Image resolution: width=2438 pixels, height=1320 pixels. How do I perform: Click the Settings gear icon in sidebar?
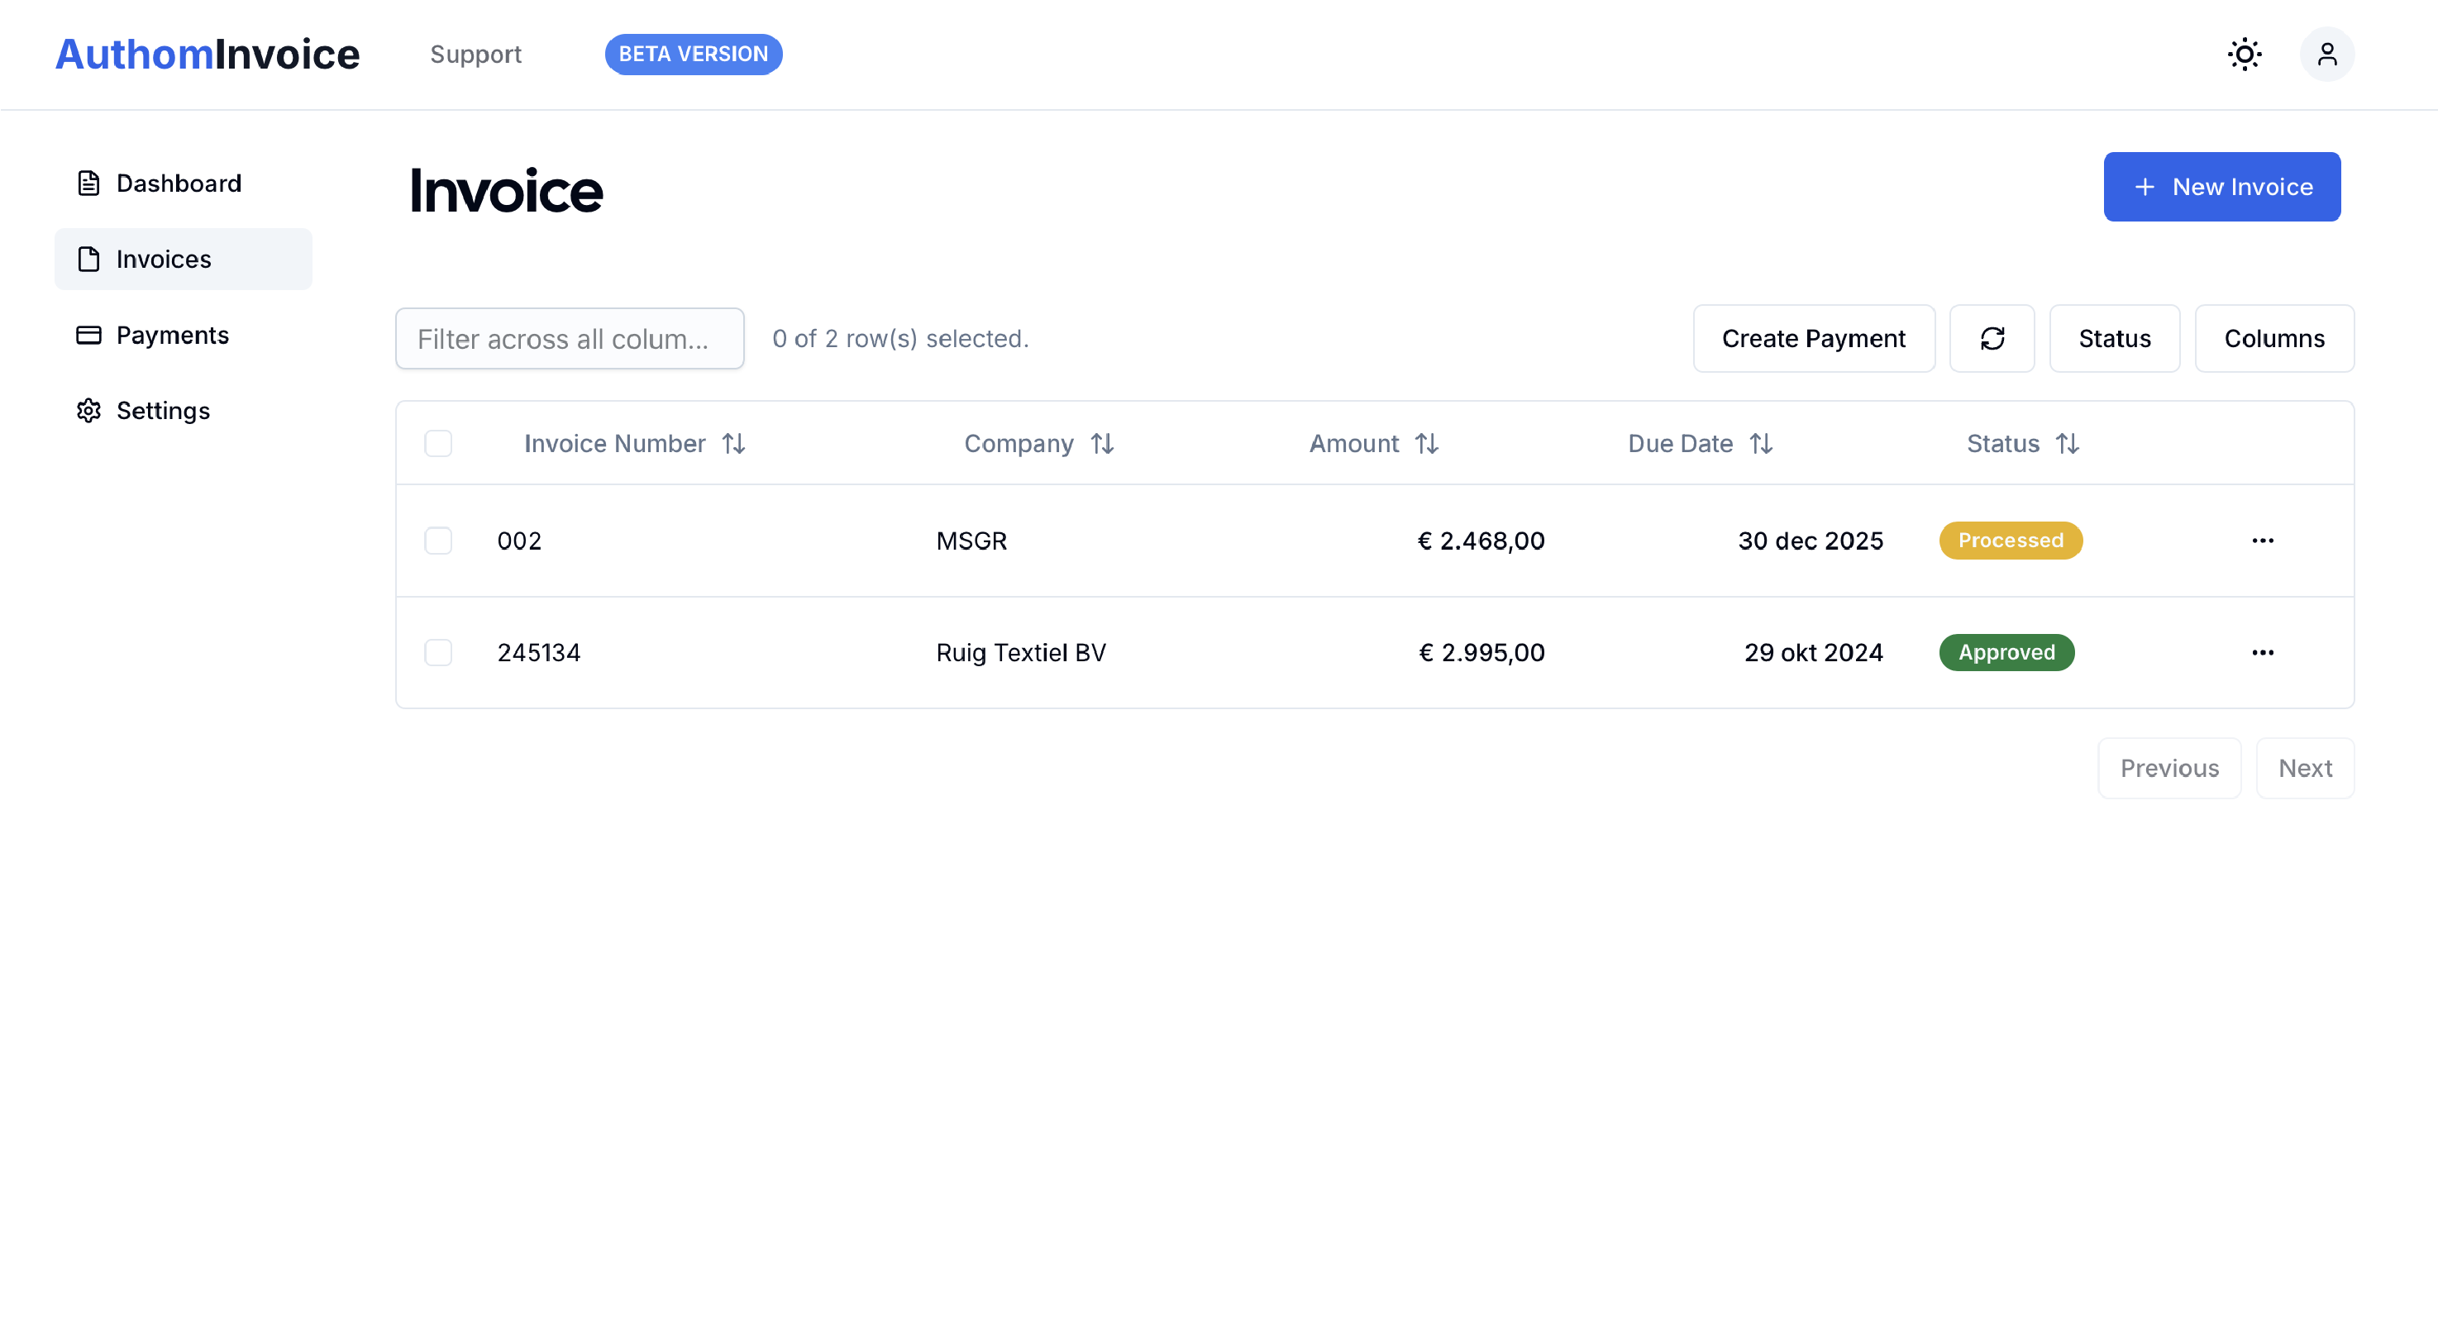click(x=88, y=411)
